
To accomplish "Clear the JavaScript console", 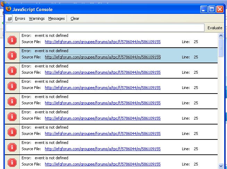I will [x=75, y=18].
